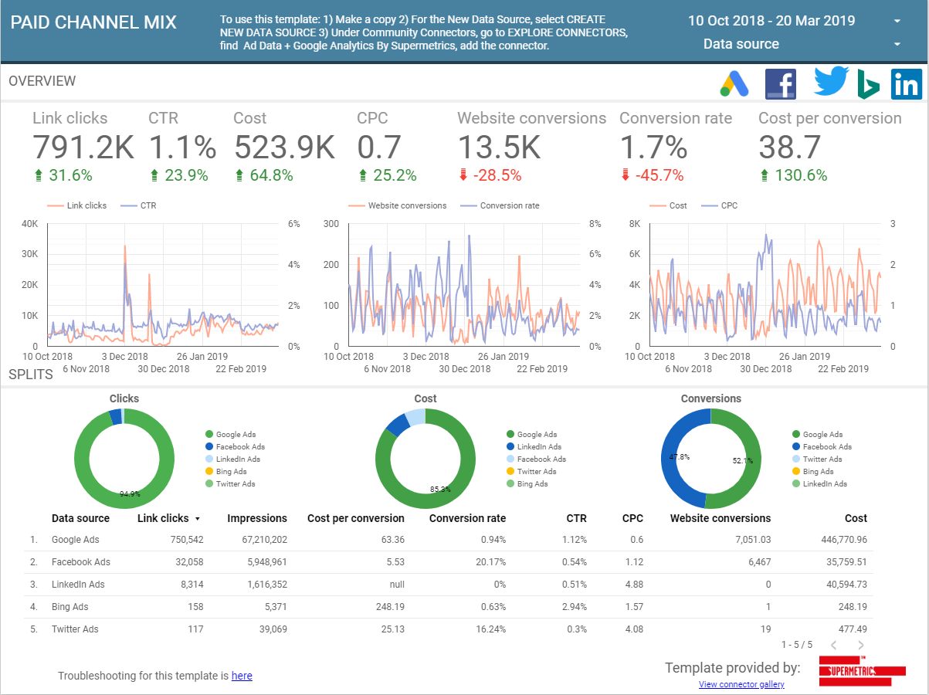Toggle sort arrow on Link clicks column
This screenshot has height=695, width=929.
pyautogui.click(x=198, y=519)
